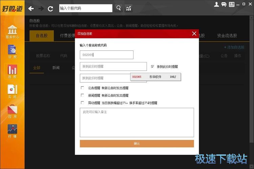This screenshot has height=169, width=254.
Task: Enable the 新闻提醒 news alert checkbox
Action: click(x=82, y=95)
